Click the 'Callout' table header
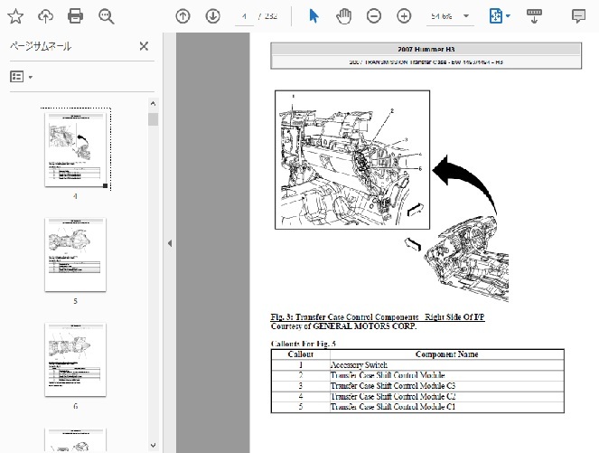 pyautogui.click(x=301, y=354)
